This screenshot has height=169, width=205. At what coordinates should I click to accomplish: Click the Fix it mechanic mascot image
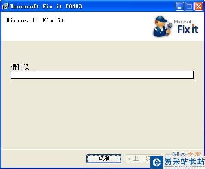pos(163,27)
